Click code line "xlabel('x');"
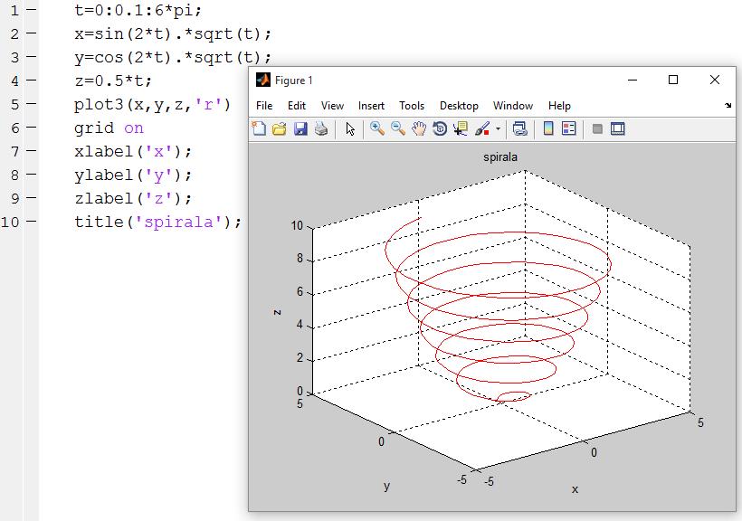742x521 pixels. [x=133, y=151]
